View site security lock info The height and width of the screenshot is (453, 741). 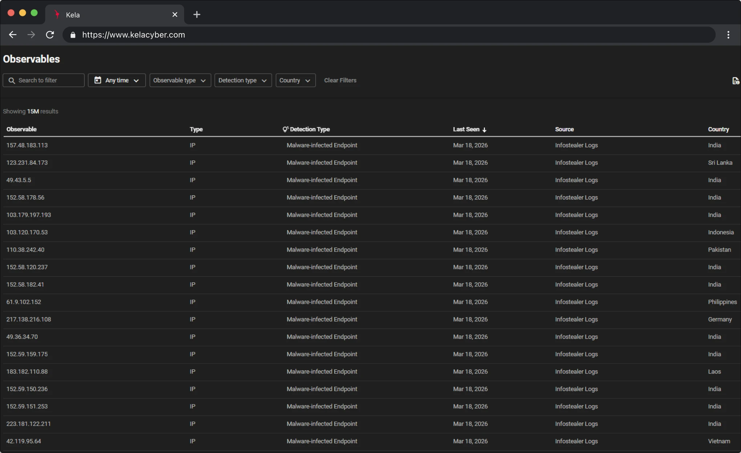(x=73, y=35)
